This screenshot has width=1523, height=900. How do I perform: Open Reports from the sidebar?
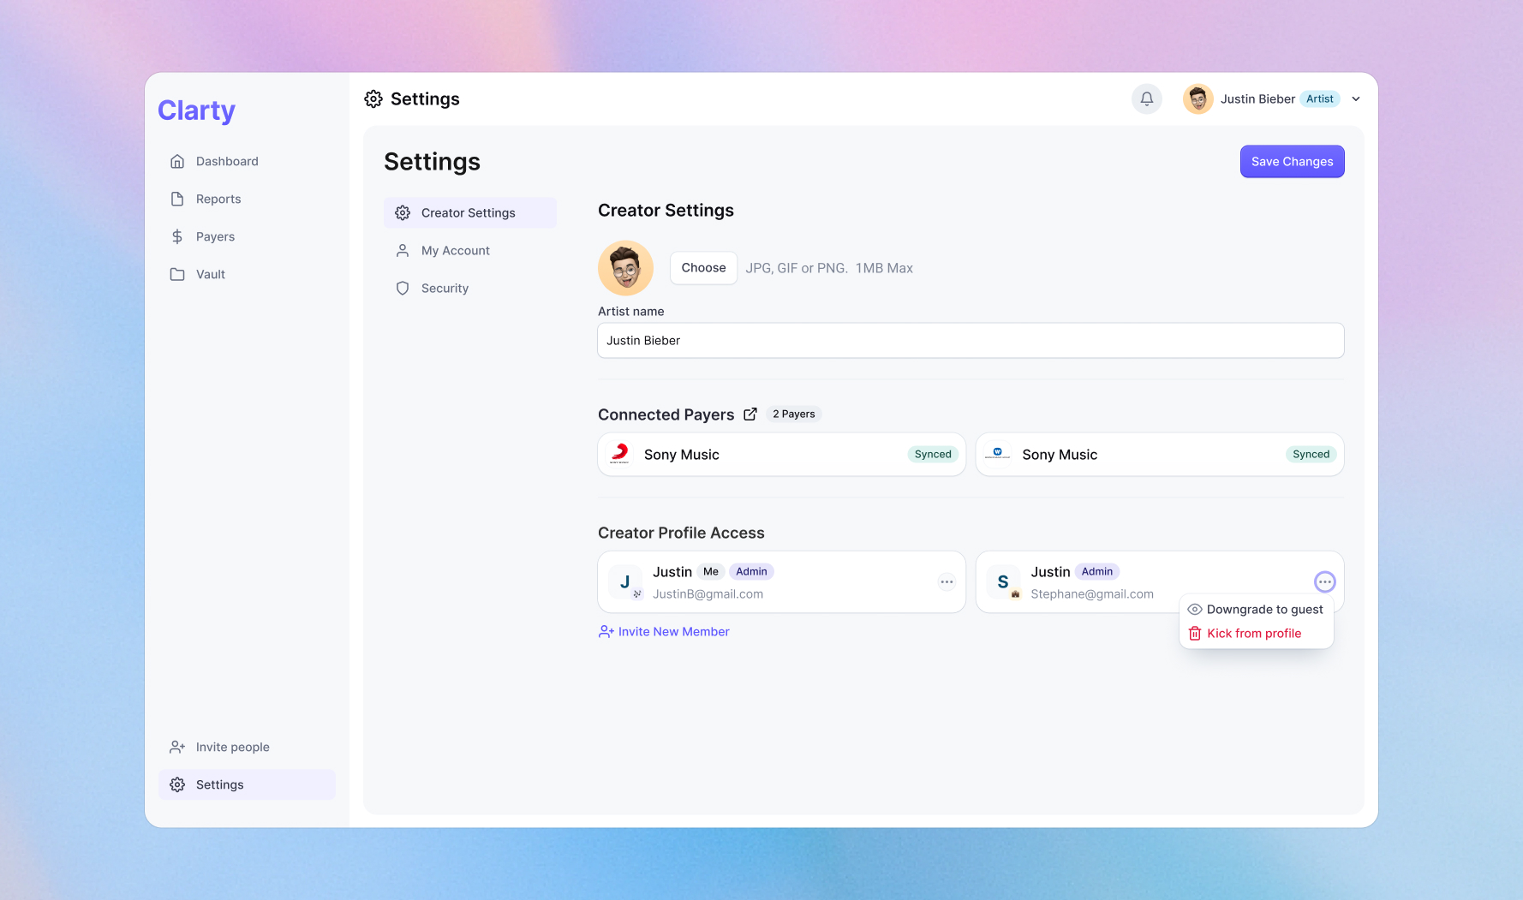click(218, 199)
